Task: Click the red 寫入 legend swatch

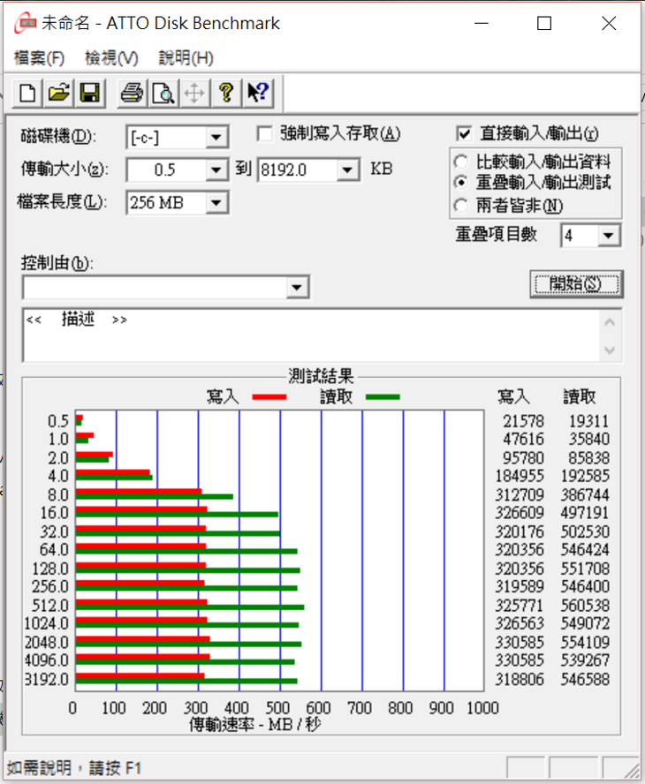Action: click(269, 397)
